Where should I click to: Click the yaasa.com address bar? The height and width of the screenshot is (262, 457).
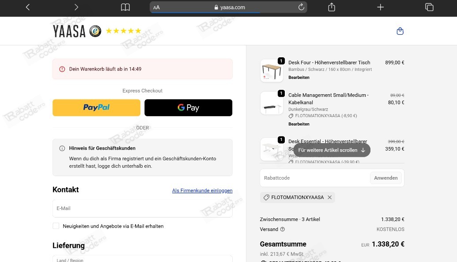point(228,7)
